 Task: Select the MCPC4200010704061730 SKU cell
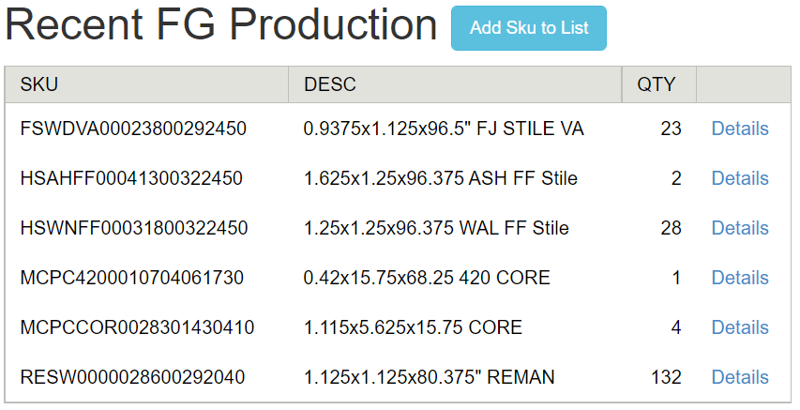tap(131, 278)
